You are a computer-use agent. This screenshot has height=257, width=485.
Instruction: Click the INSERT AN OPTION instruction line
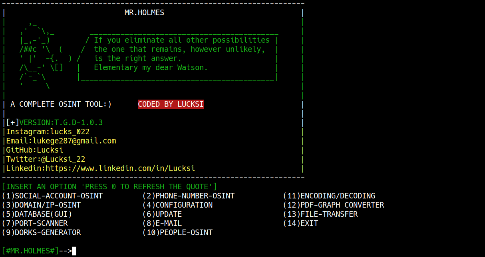(109, 186)
